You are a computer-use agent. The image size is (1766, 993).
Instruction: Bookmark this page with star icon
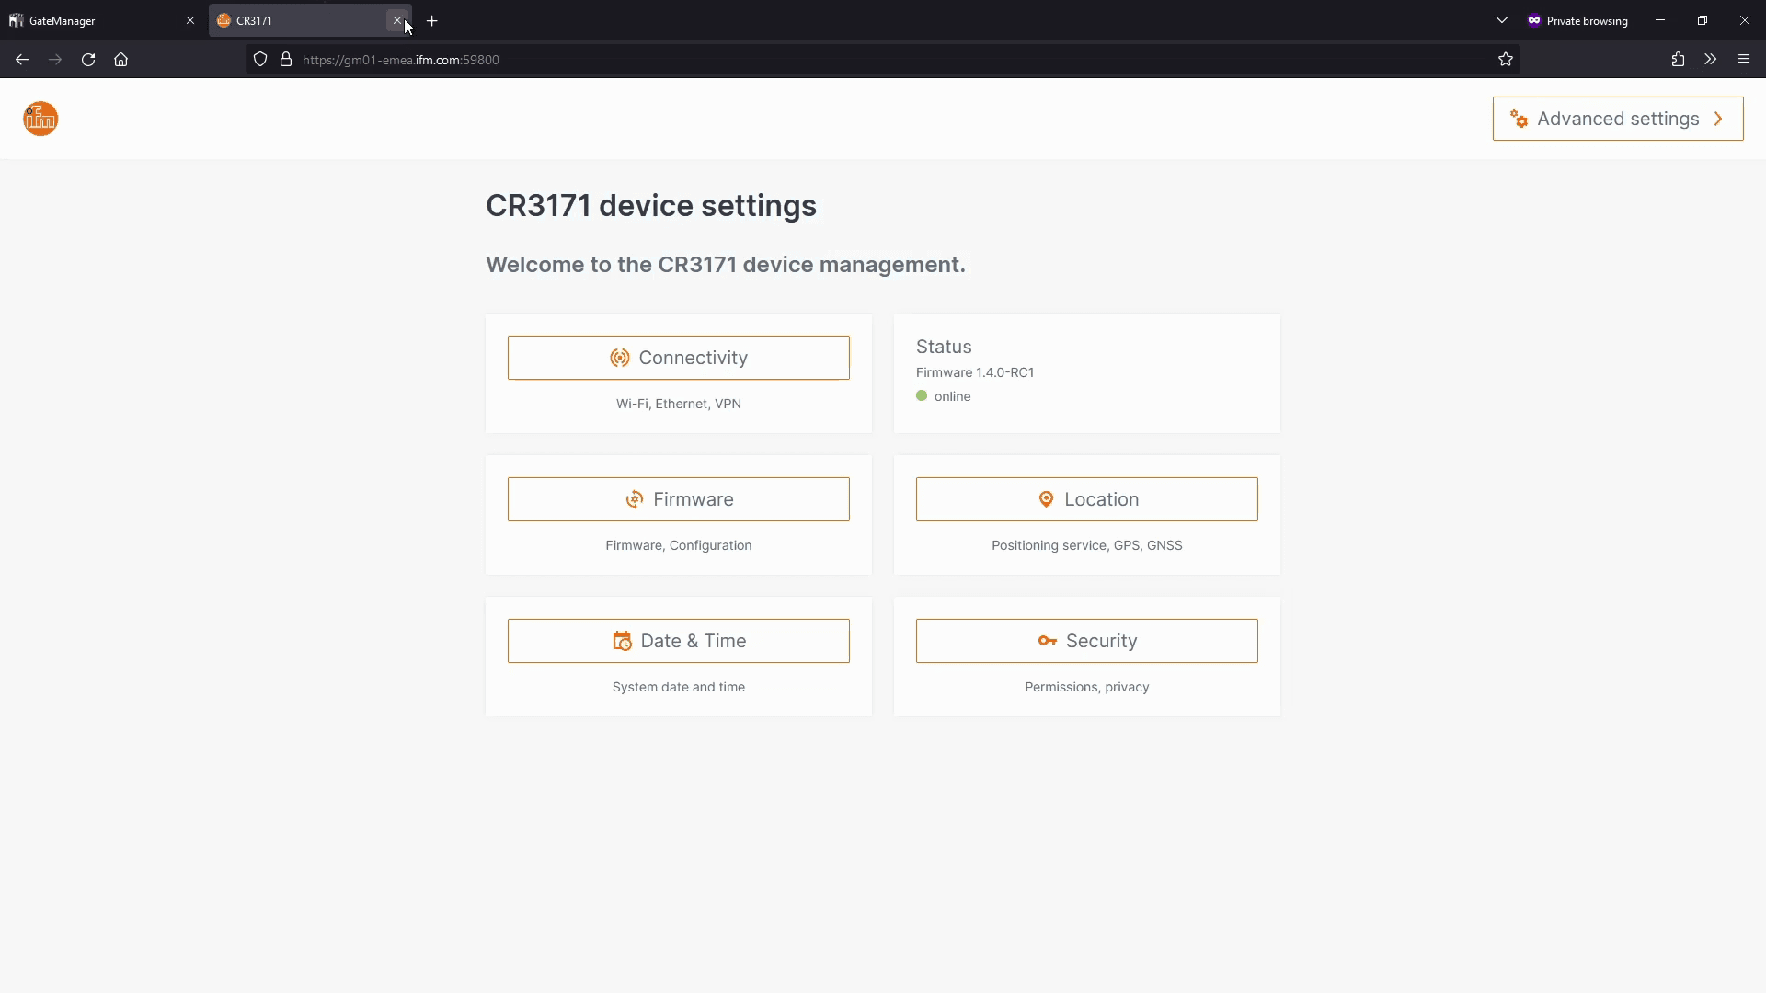(1506, 60)
